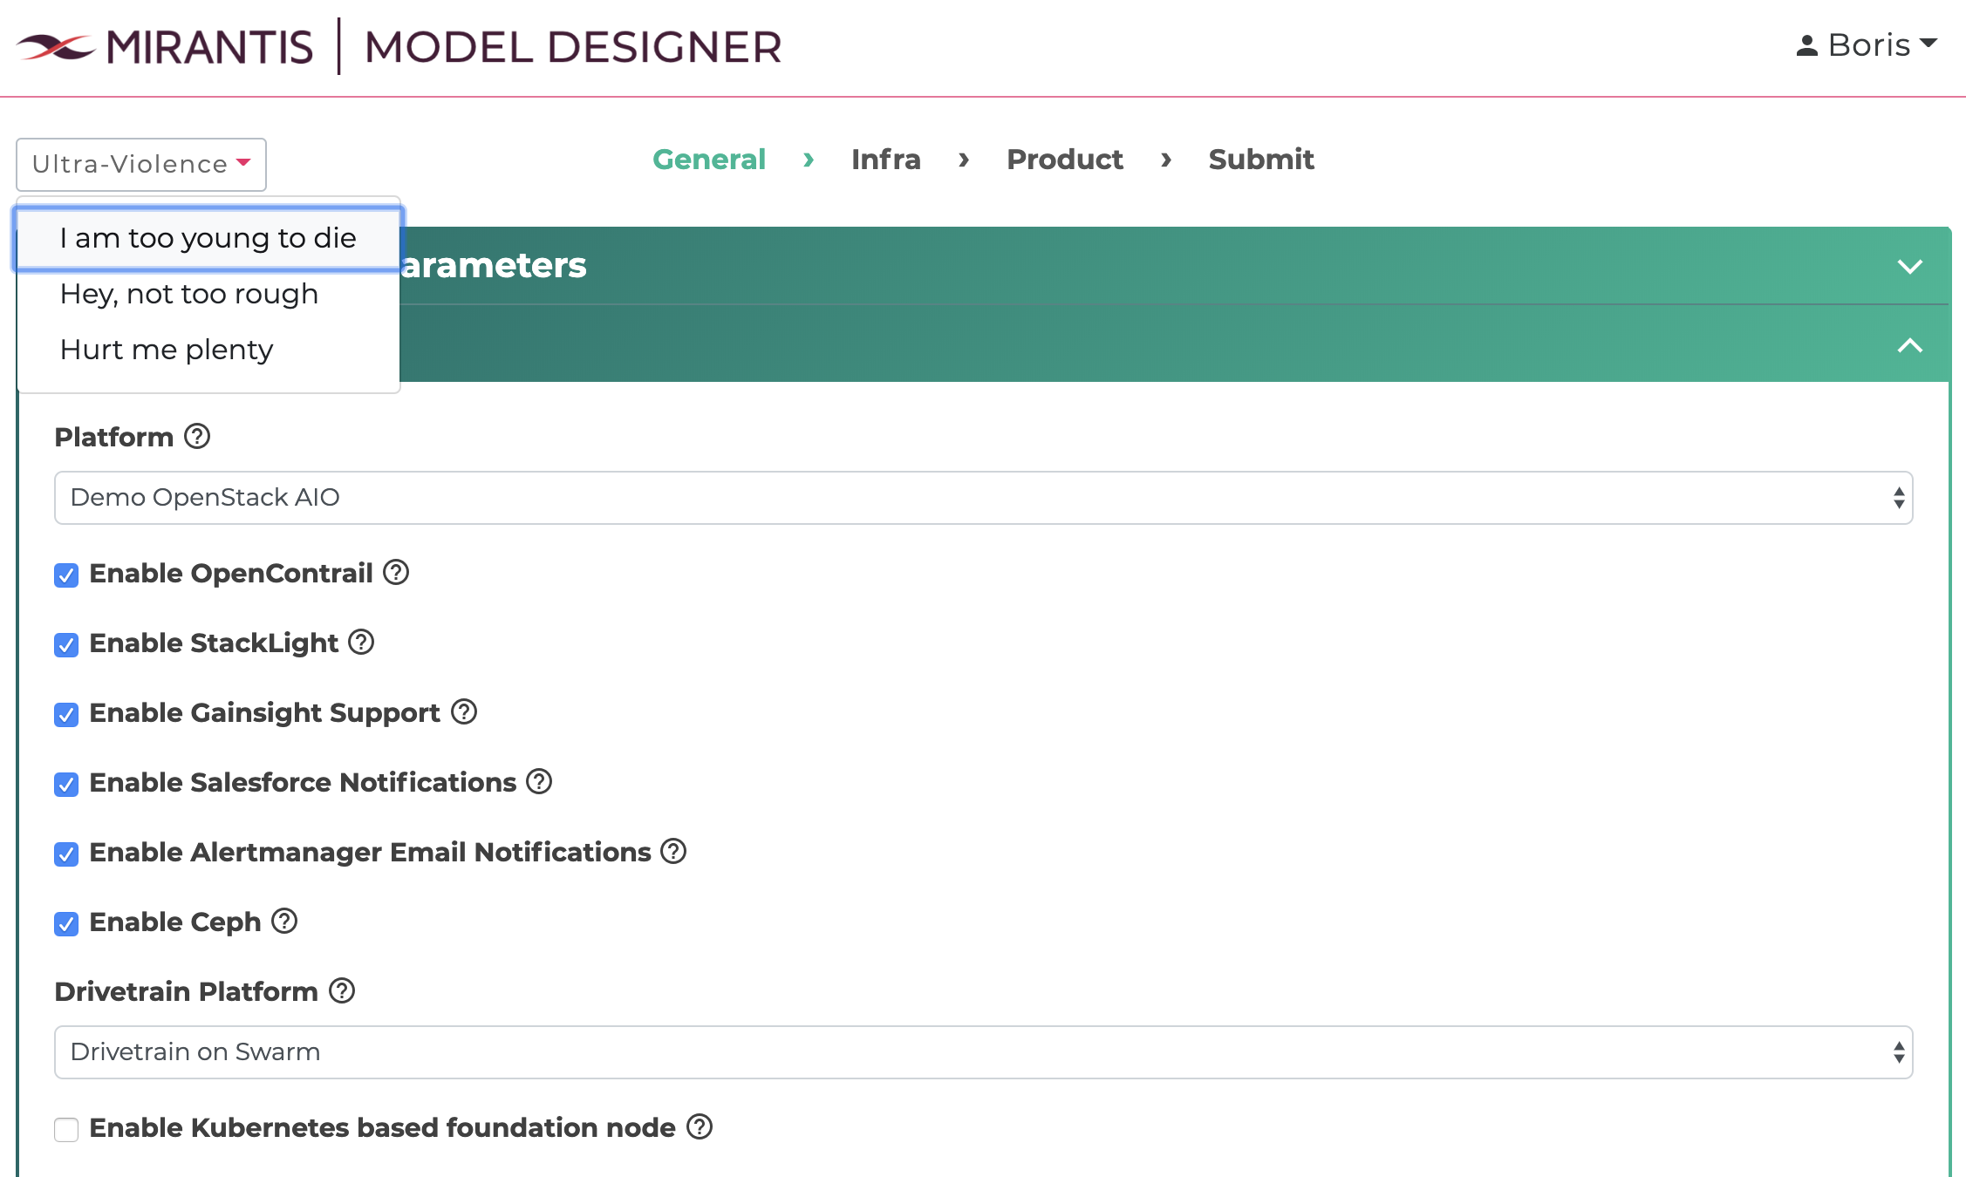
Task: Uncheck Enable OpenContrail
Action: click(66, 575)
